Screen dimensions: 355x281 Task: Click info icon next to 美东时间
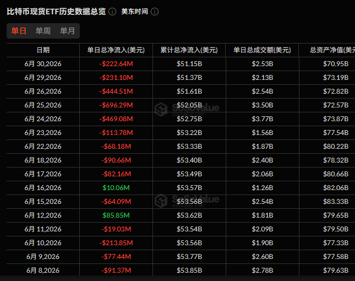(155, 12)
